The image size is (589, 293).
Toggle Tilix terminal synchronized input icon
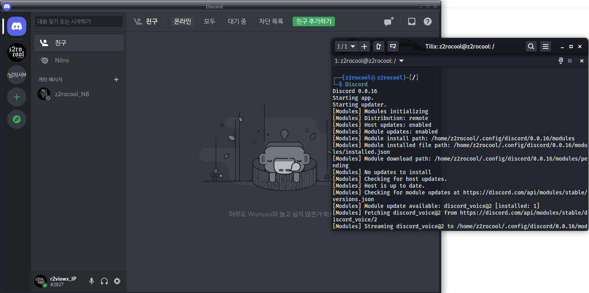pos(561,61)
